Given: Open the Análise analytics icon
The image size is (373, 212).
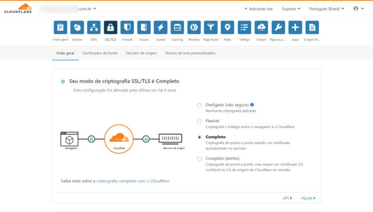Looking at the screenshot, I should (x=77, y=28).
